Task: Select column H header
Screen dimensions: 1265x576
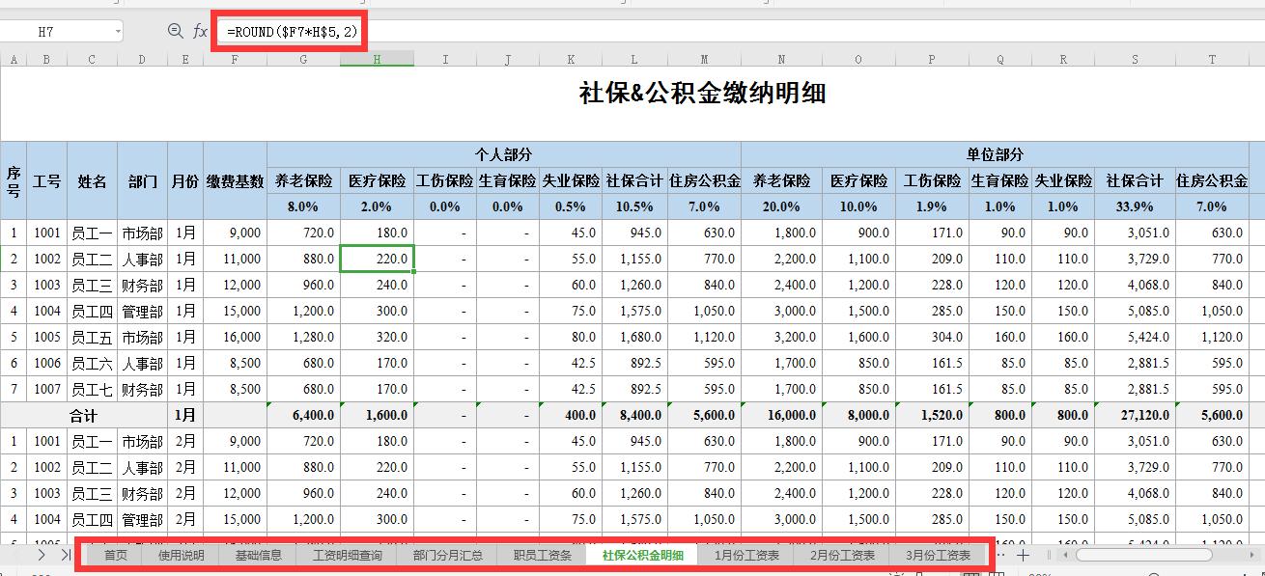Action: click(376, 58)
